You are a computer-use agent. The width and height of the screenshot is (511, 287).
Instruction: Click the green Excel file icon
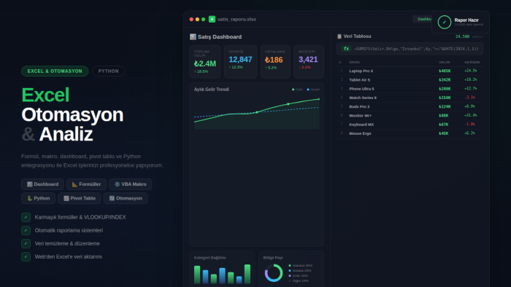(x=212, y=19)
